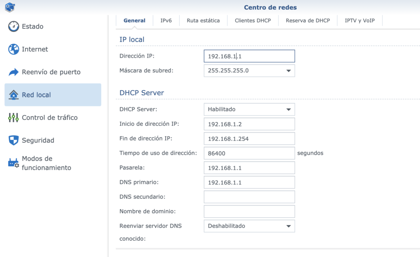Expand the Reenviar servidor DNS dropdown
The image size is (420, 257).
pos(288,226)
